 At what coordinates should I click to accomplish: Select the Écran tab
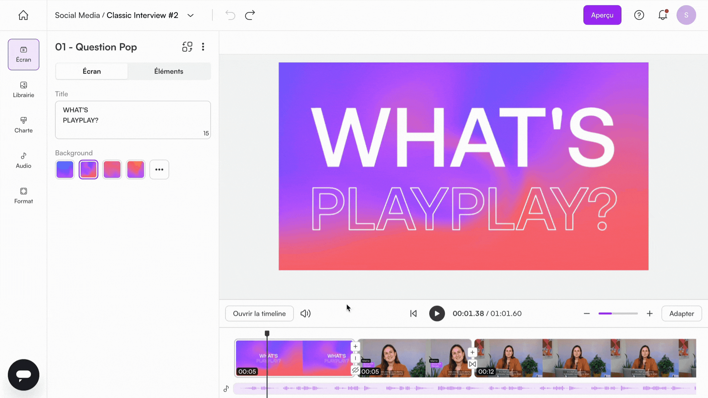coord(92,71)
